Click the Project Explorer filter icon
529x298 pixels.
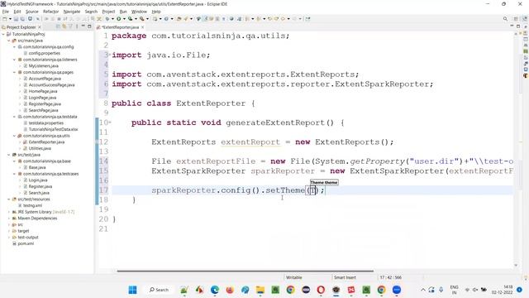tap(70, 26)
